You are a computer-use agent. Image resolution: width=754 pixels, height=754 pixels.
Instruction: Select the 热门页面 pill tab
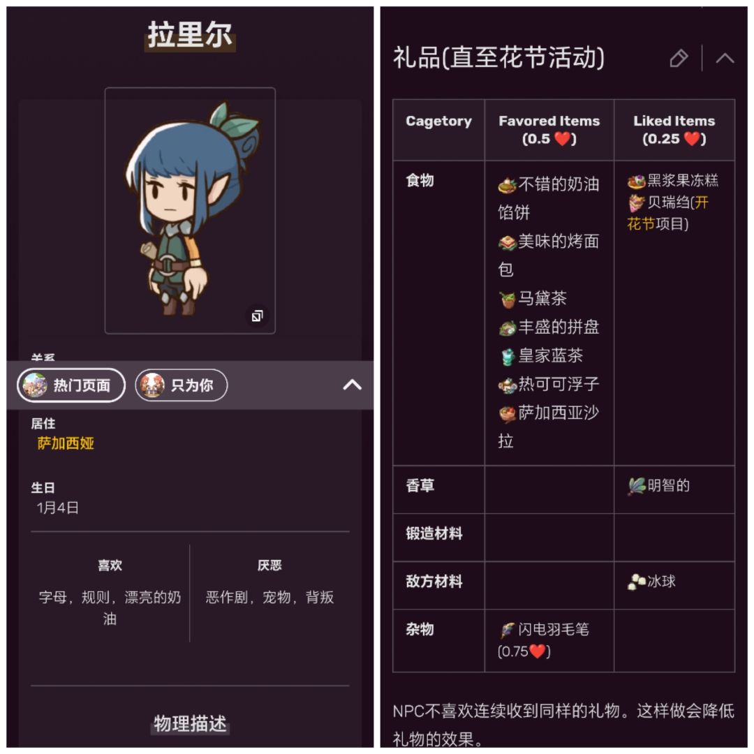click(x=71, y=385)
